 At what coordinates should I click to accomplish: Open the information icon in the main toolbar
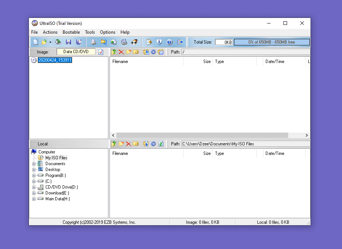click(159, 42)
